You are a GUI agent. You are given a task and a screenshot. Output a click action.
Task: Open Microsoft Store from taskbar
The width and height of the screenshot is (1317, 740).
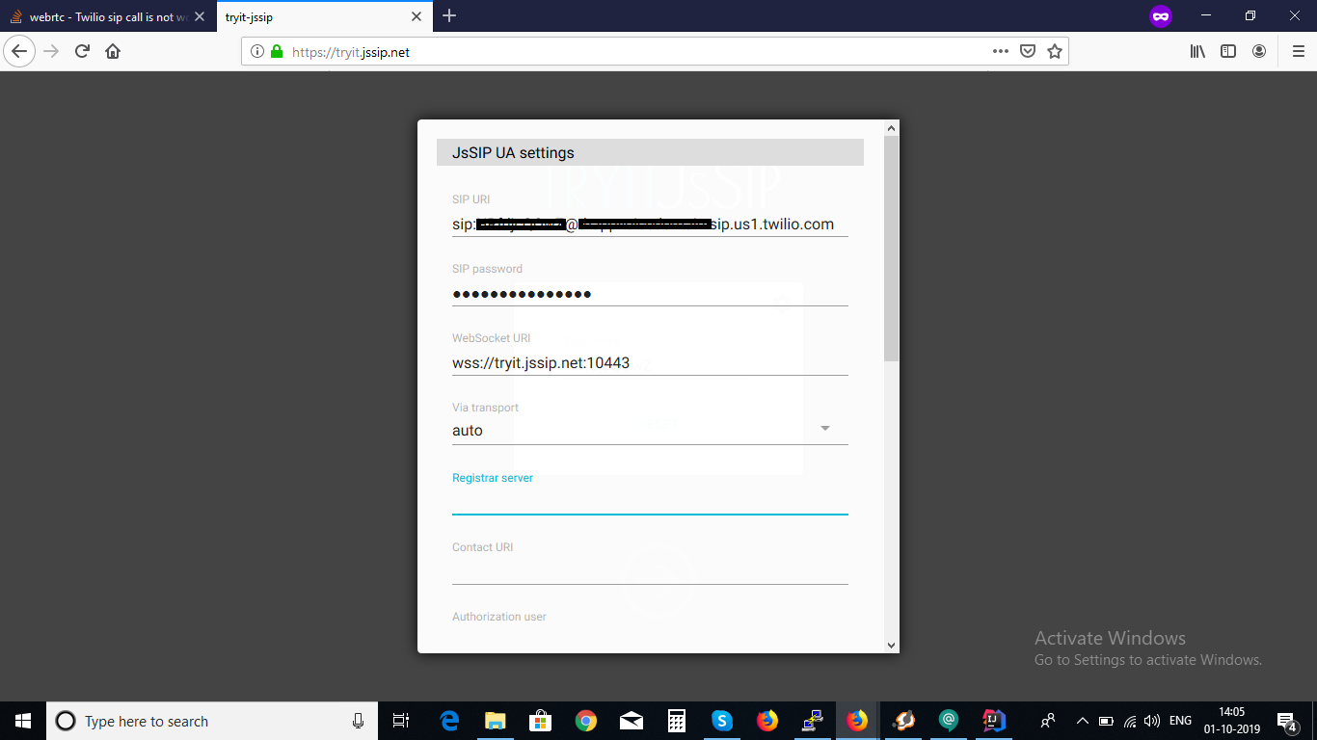[540, 721]
